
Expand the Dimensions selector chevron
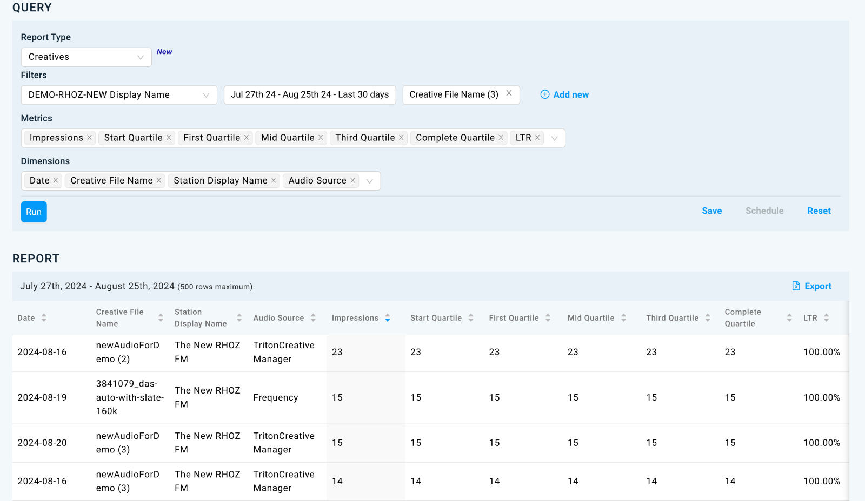click(370, 181)
